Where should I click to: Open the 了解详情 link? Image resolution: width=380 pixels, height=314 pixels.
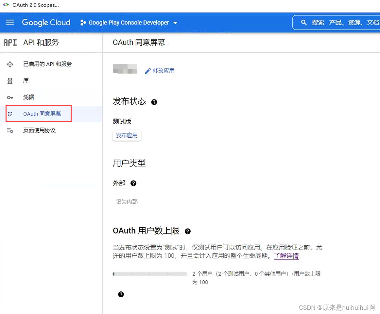(x=286, y=256)
